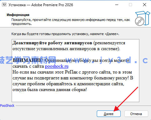Click the word "ВНИМАНИЕ" in the info box

tap(27, 60)
